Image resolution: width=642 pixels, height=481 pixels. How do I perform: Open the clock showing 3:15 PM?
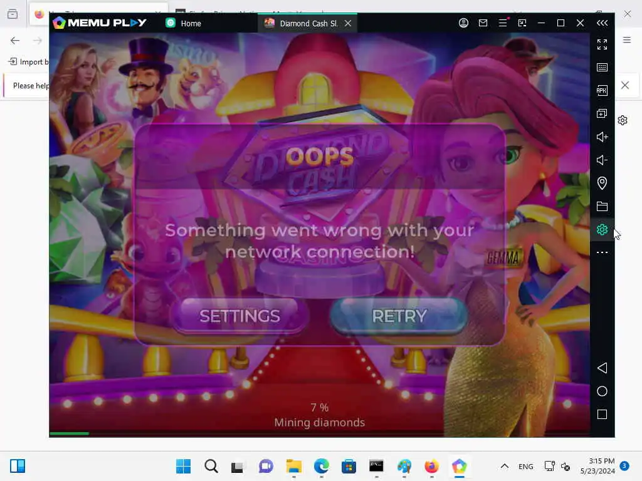[x=597, y=466]
